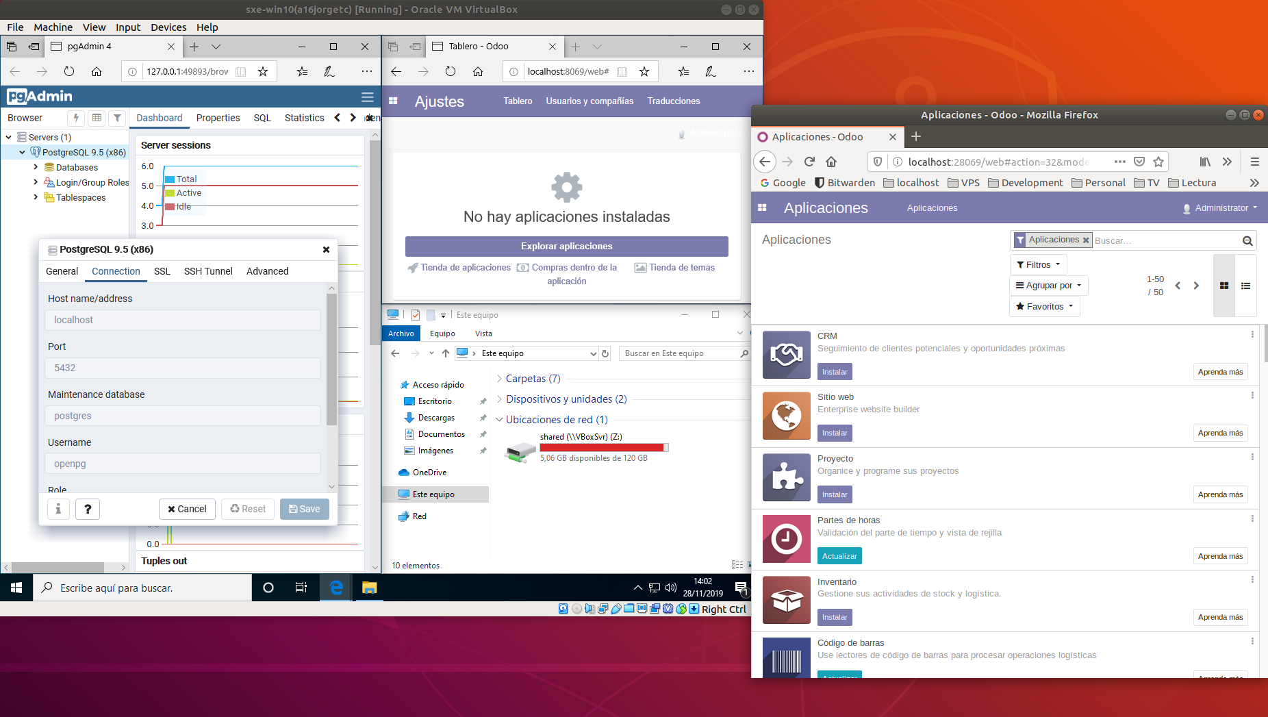The height and width of the screenshot is (717, 1268).
Task: Switch to list view in Aplicaciones
Action: 1245,286
